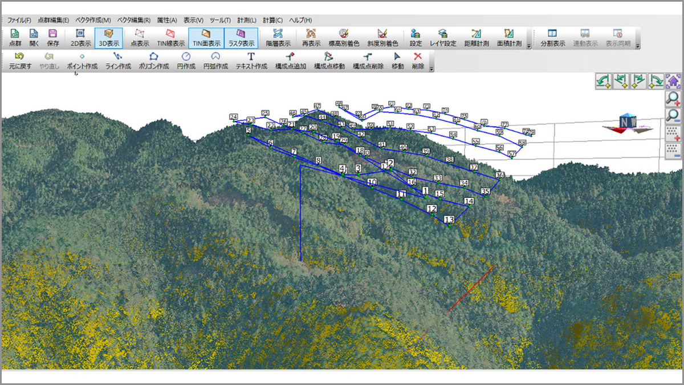The image size is (684, 385).
Task: Click the ライン作成 line creation tool
Action: pos(118,60)
